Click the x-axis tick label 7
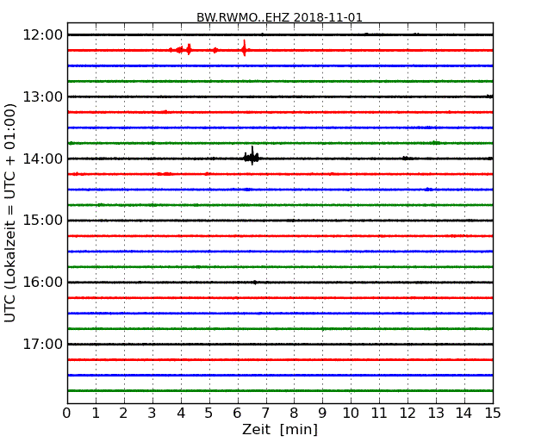Image resolution: width=560 pixels, height=448 pixels. (265, 414)
